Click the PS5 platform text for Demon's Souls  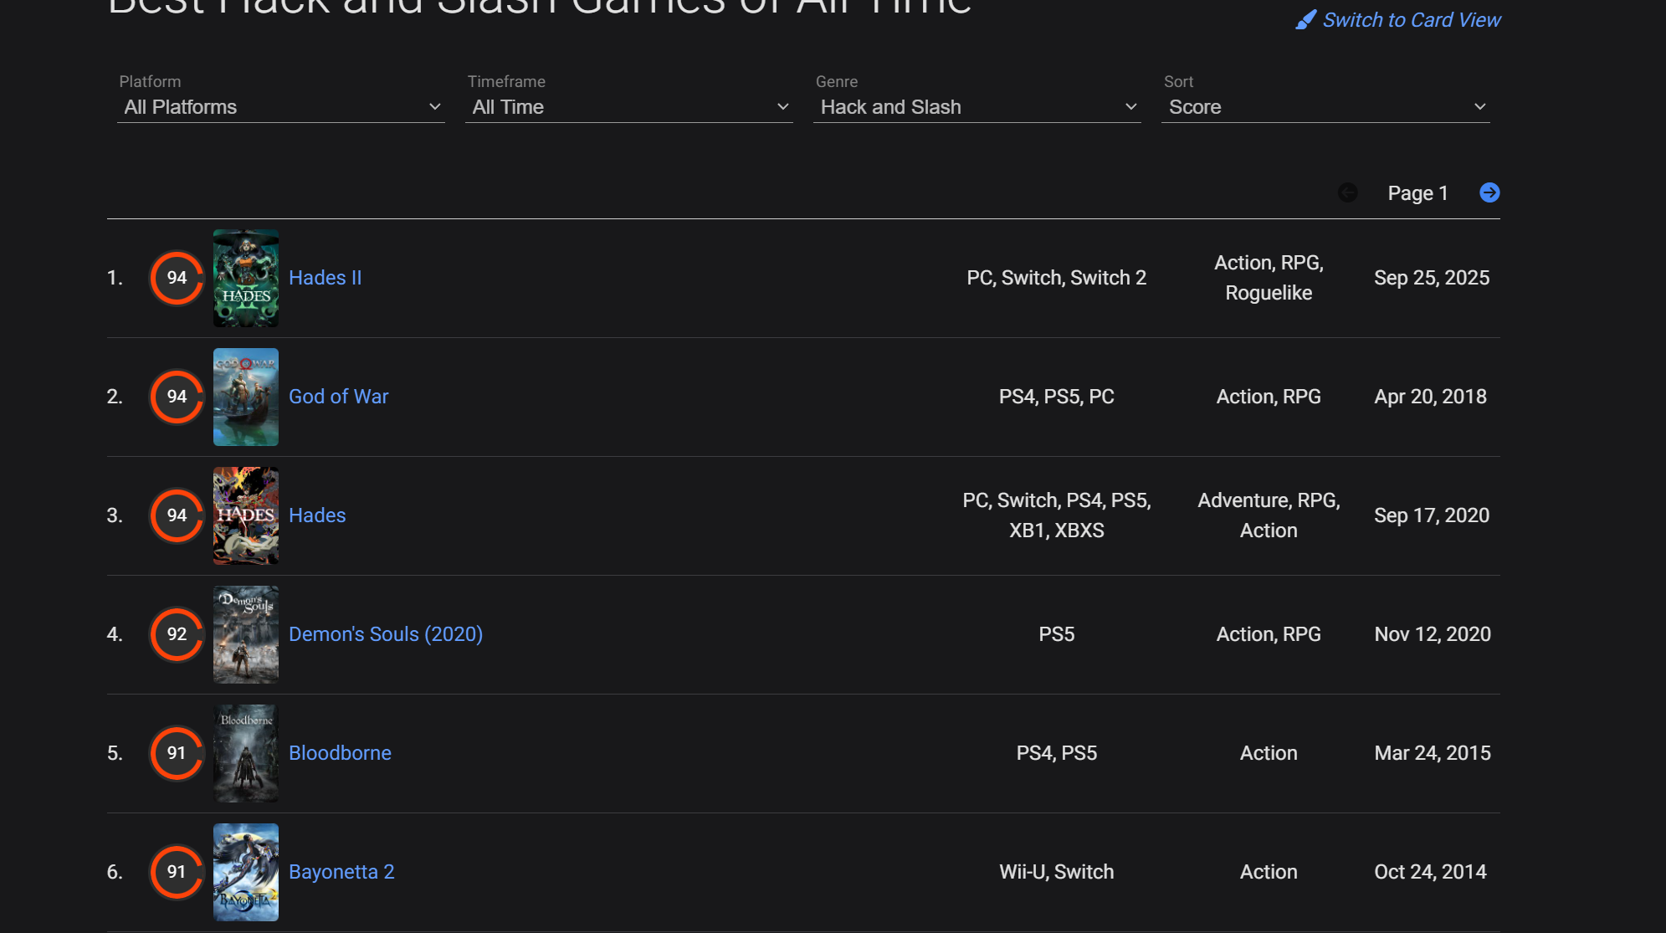tap(1057, 634)
